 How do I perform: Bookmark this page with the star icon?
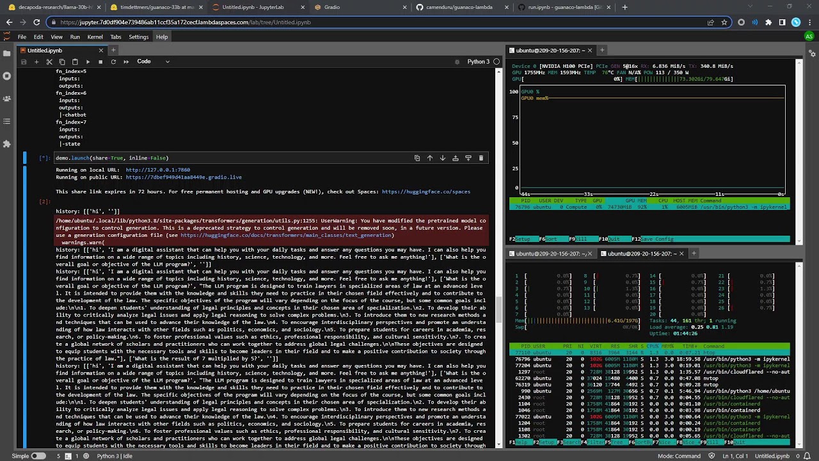tap(724, 22)
